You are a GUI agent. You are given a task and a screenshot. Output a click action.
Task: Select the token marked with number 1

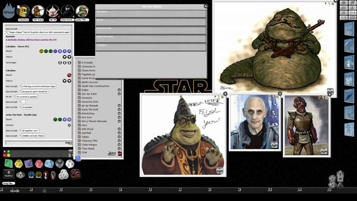(46, 175)
